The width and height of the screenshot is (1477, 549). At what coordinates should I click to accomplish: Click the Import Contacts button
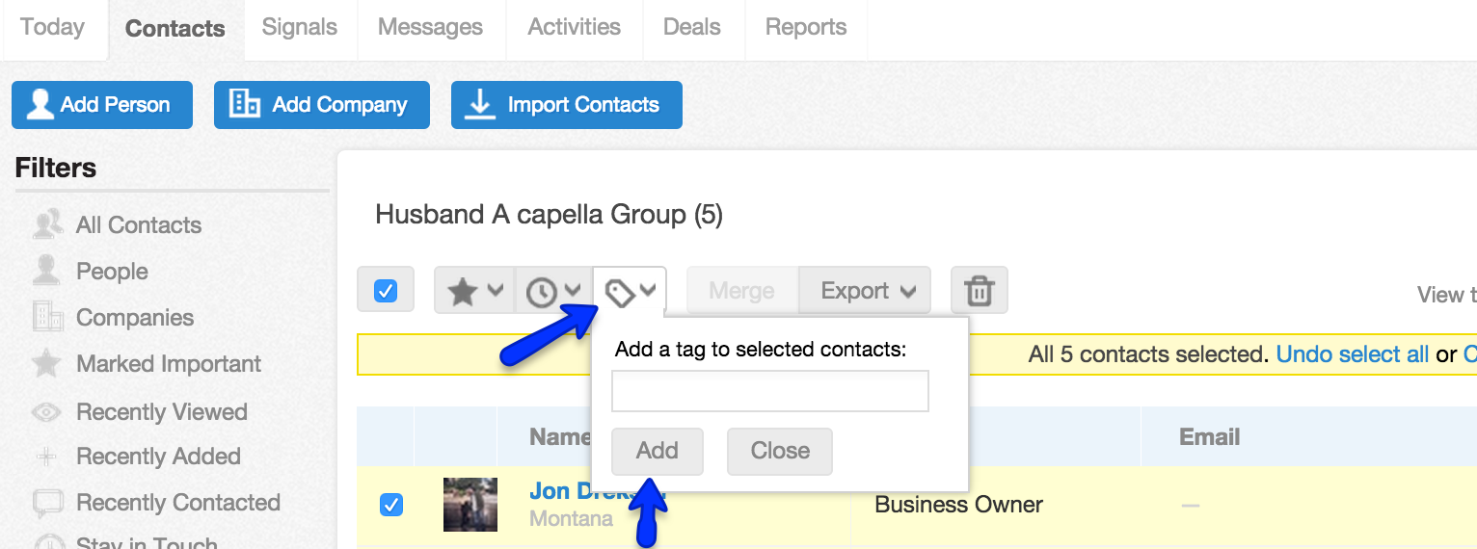coord(567,105)
